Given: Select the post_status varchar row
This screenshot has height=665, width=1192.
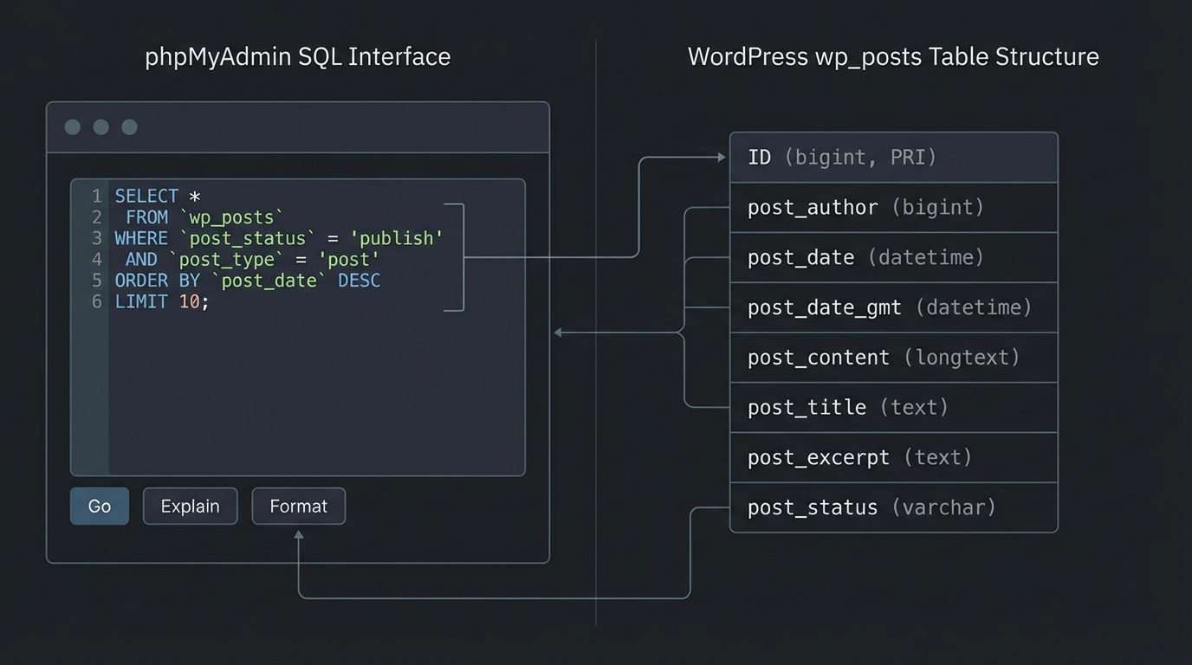Looking at the screenshot, I should (892, 507).
